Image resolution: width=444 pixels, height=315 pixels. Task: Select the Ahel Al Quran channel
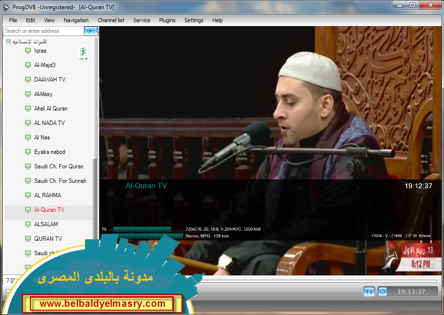coord(51,109)
